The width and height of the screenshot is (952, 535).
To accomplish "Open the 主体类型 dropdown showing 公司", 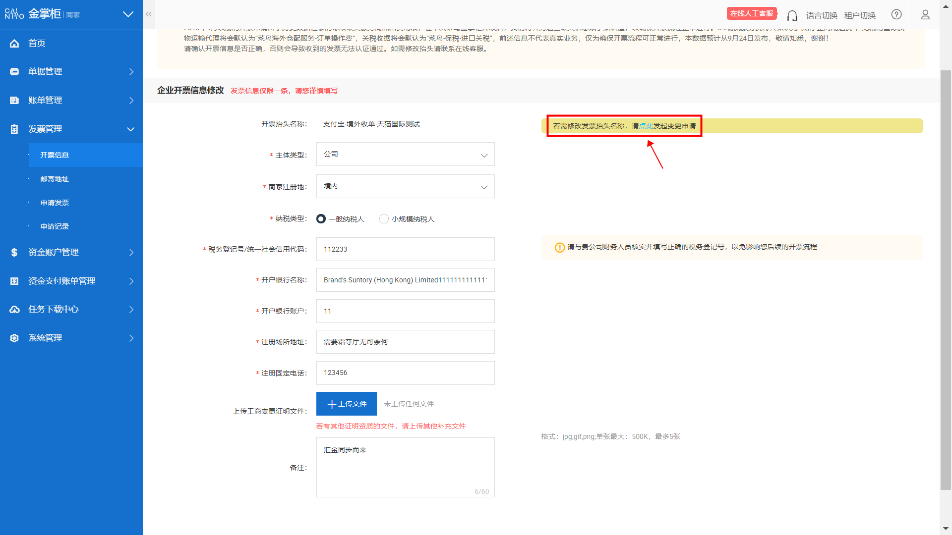I will coord(406,155).
